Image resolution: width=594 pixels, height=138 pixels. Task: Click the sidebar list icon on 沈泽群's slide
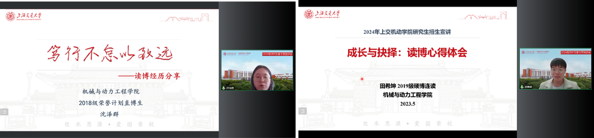point(4,112)
